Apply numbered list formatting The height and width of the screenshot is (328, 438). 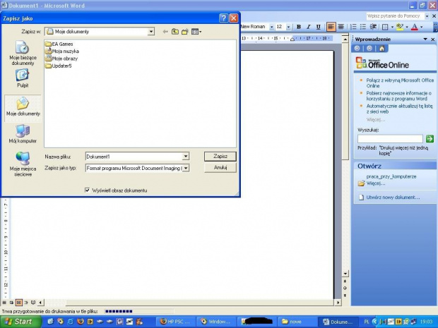[x=353, y=27]
